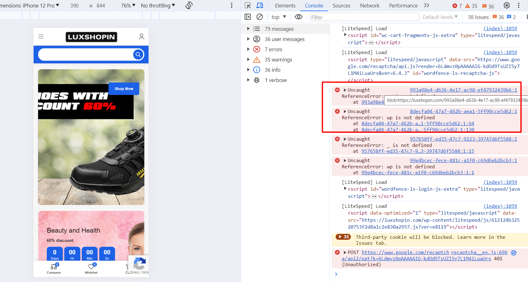The image size is (528, 282).
Task: Click the reCAPTCHA badge
Action: (139, 265)
